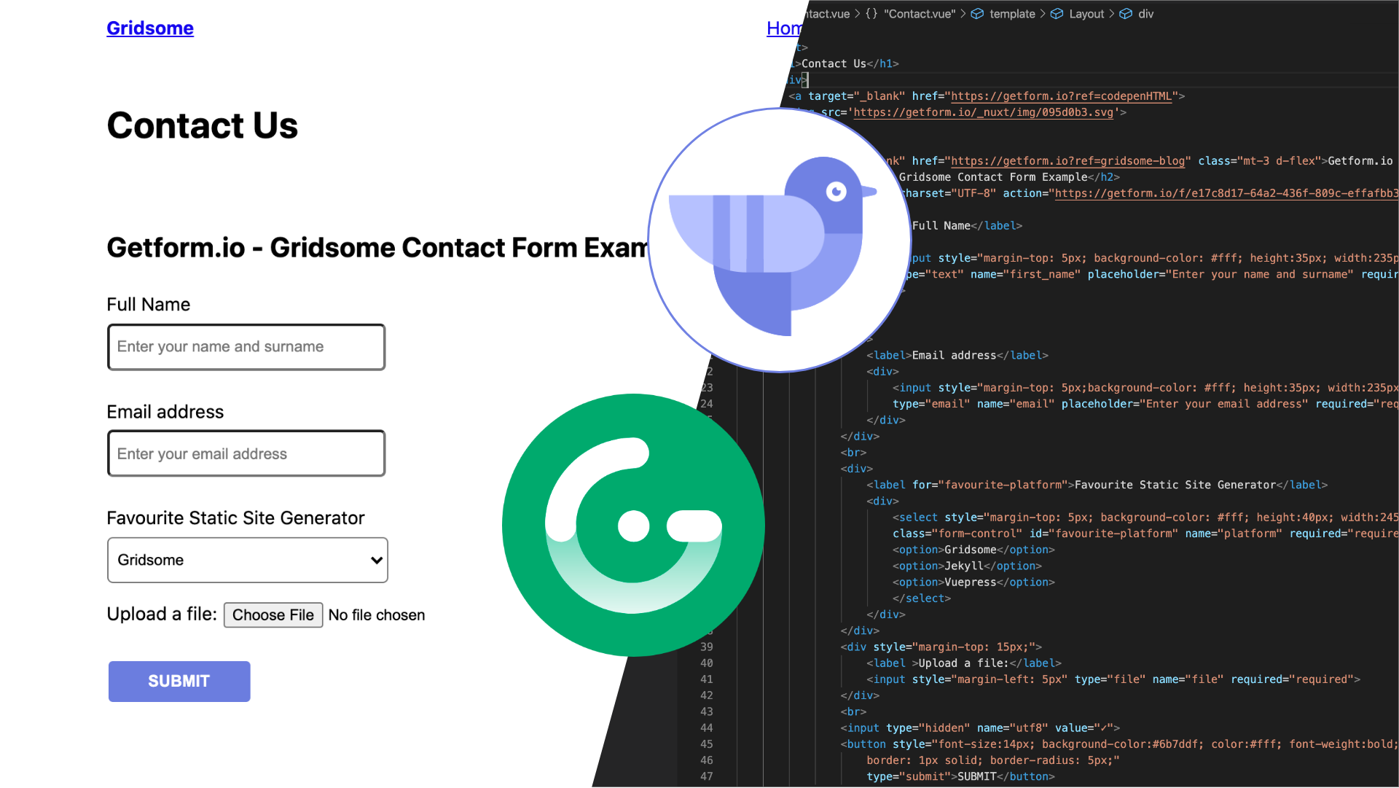Image resolution: width=1399 pixels, height=788 pixels.
Task: Click the Gridsome header text link
Action: tap(150, 27)
